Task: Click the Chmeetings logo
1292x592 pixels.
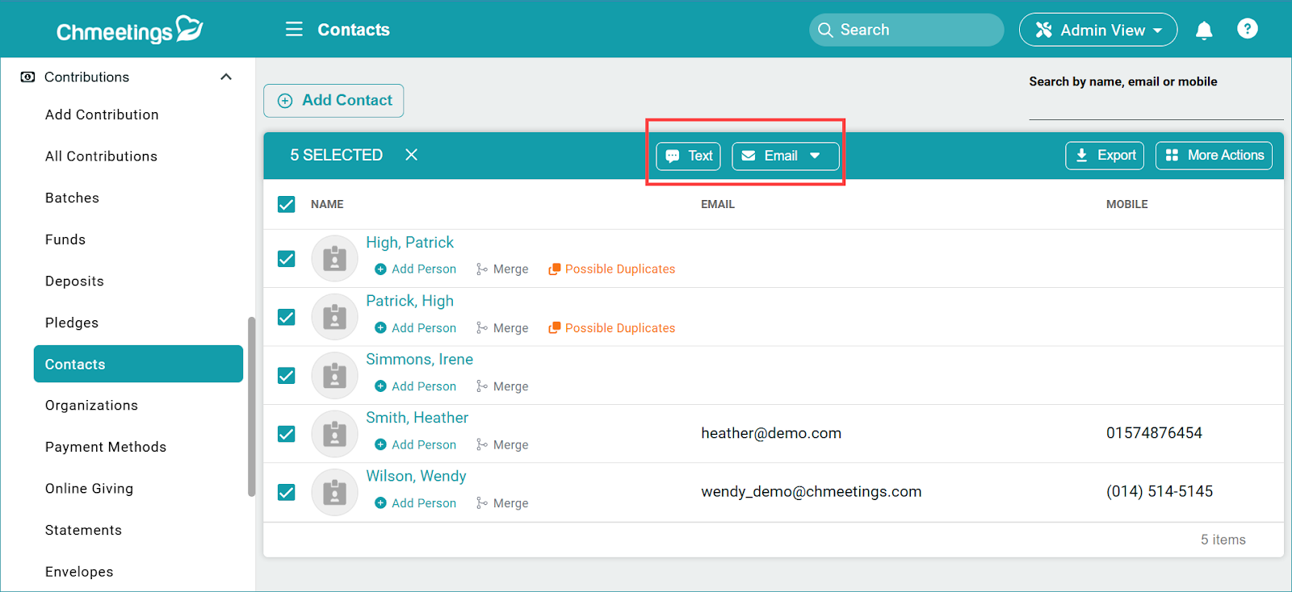Action: [x=129, y=31]
